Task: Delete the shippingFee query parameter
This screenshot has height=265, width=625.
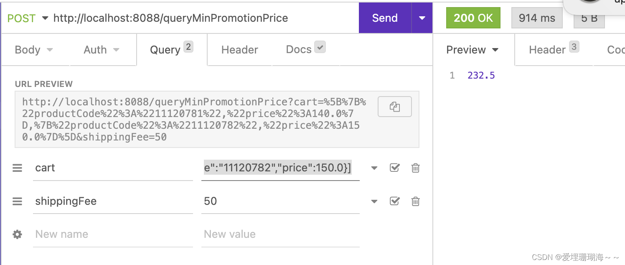Action: [x=415, y=201]
